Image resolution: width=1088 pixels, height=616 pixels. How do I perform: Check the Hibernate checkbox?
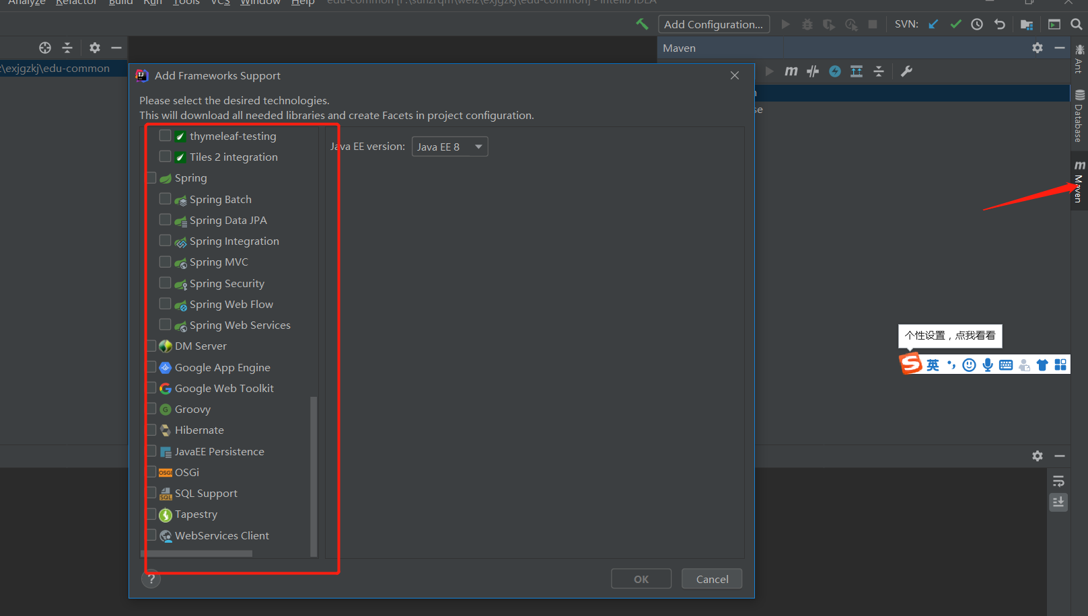(x=151, y=430)
